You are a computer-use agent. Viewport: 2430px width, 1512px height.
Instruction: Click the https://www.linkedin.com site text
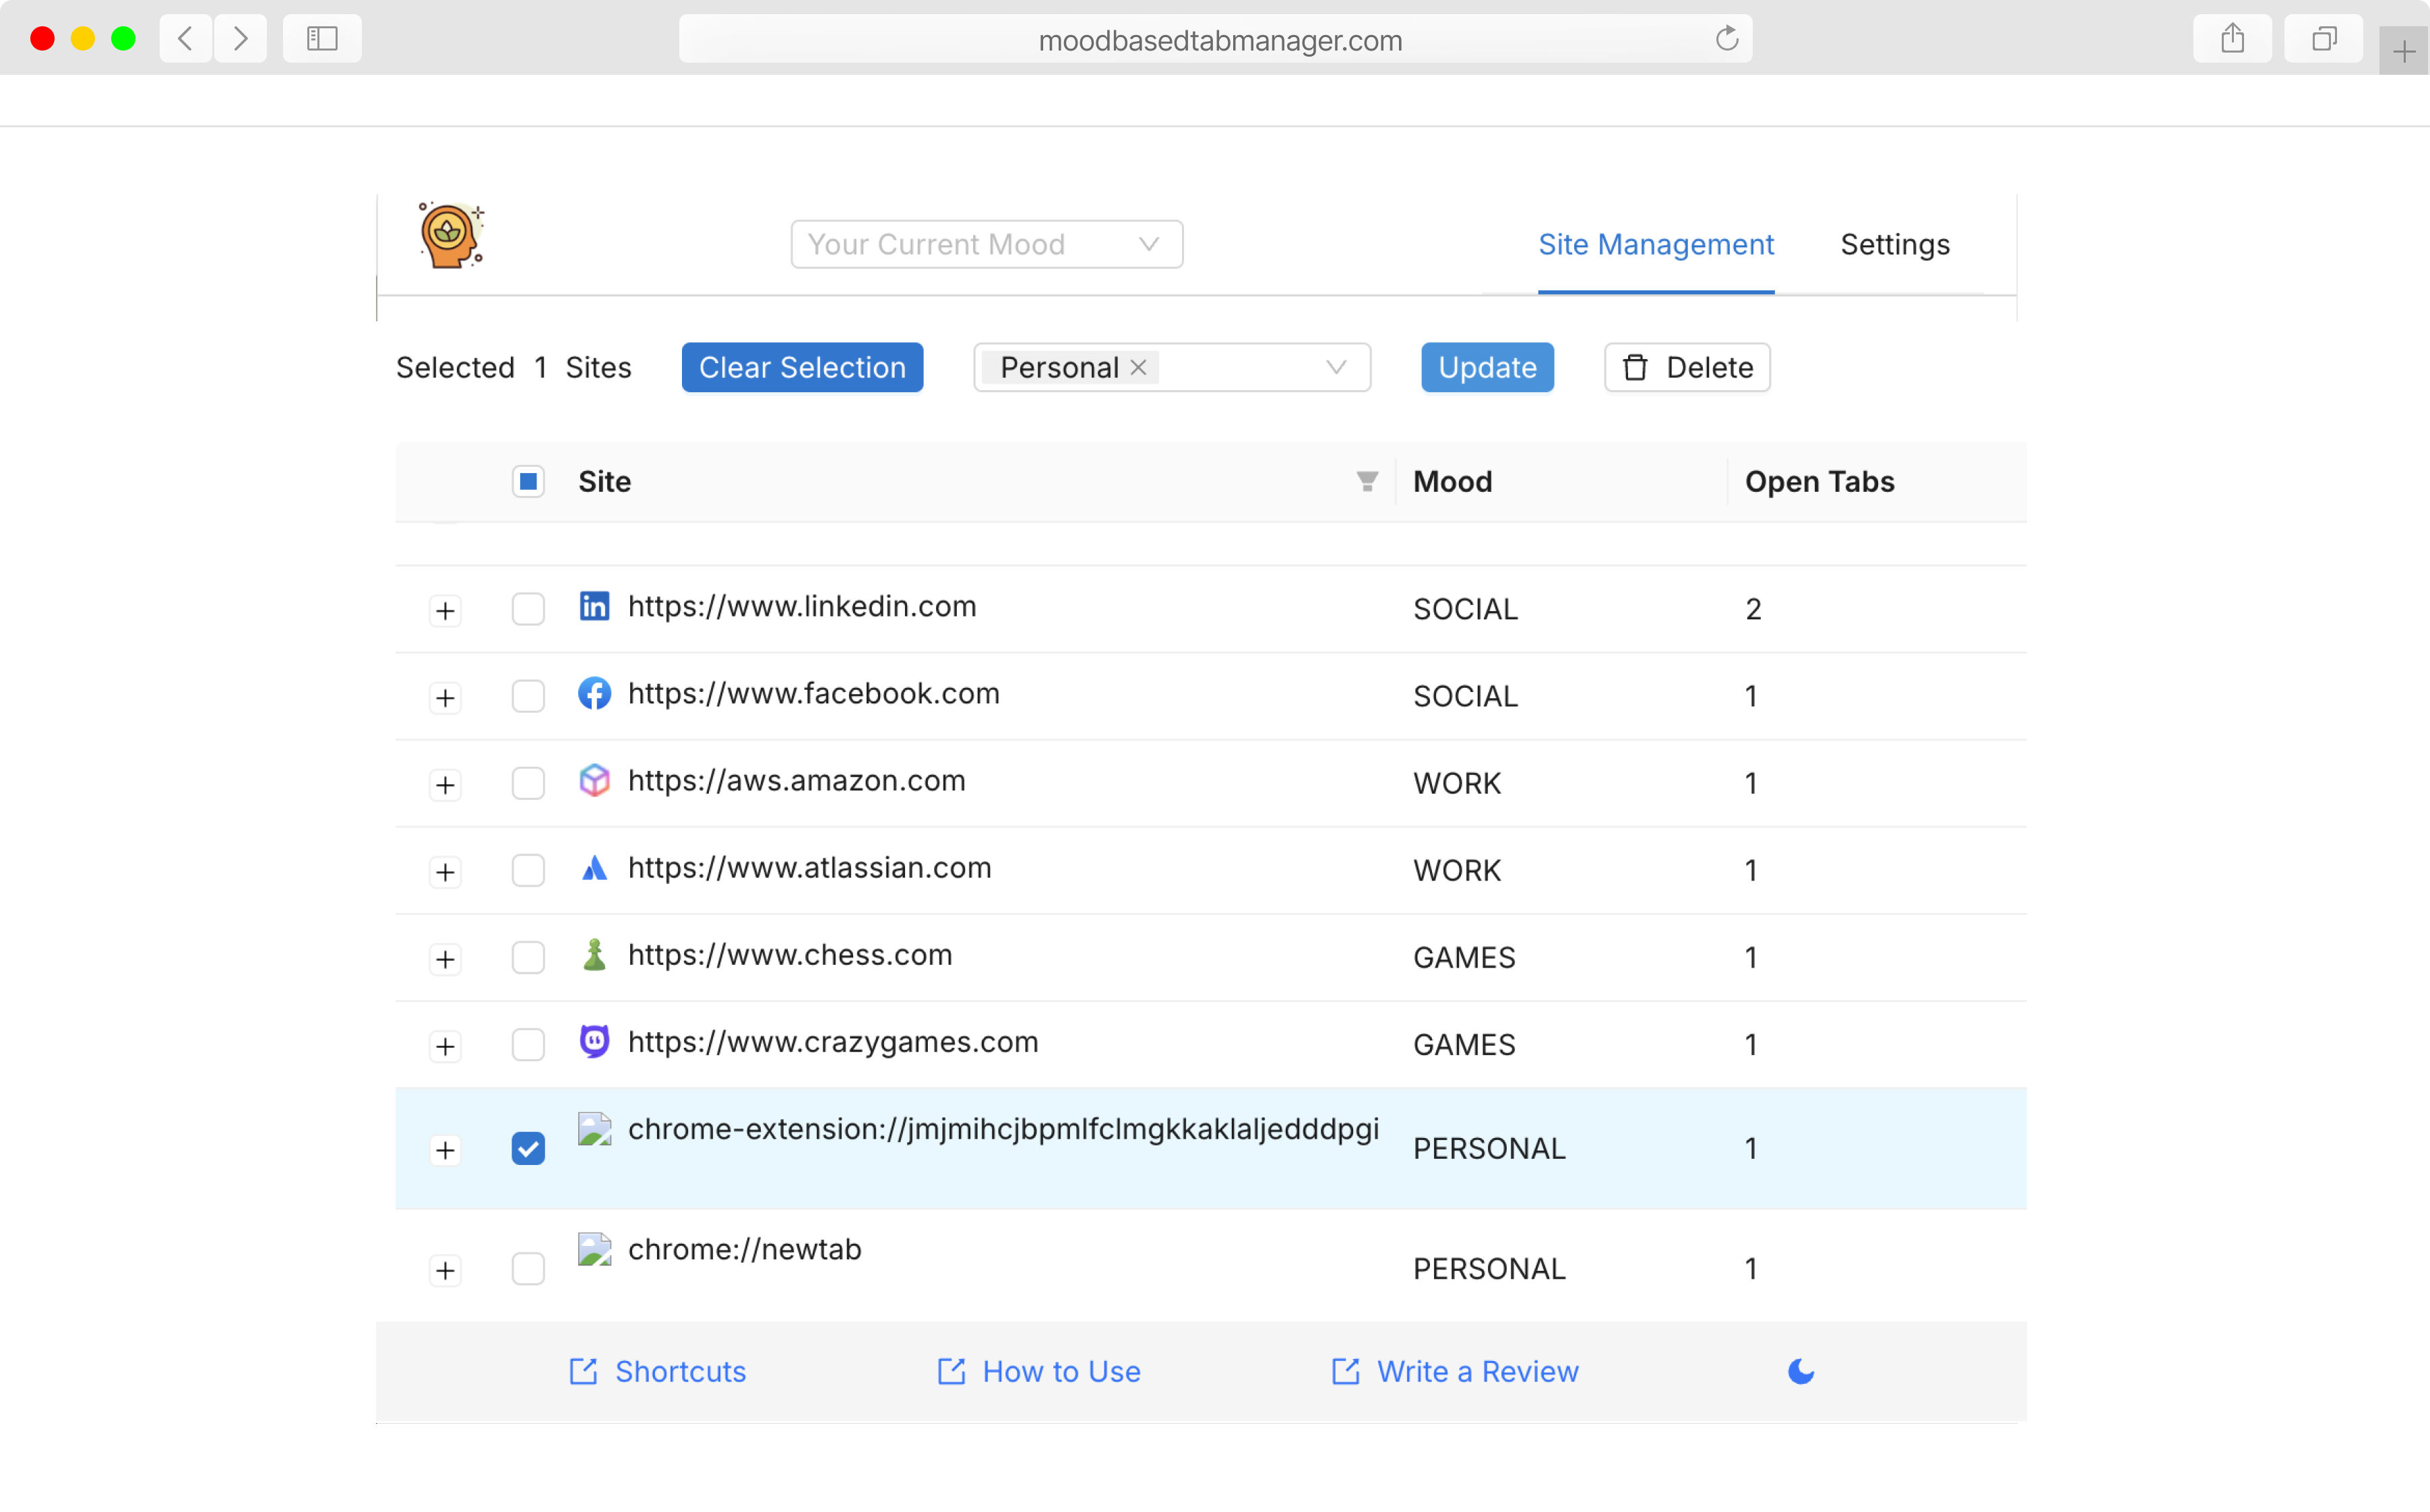tap(802, 606)
